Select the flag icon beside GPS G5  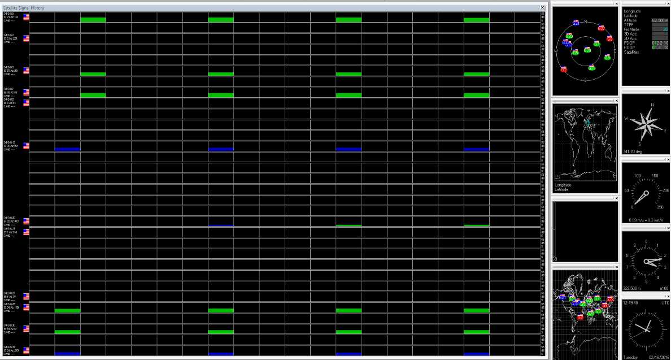(26, 71)
